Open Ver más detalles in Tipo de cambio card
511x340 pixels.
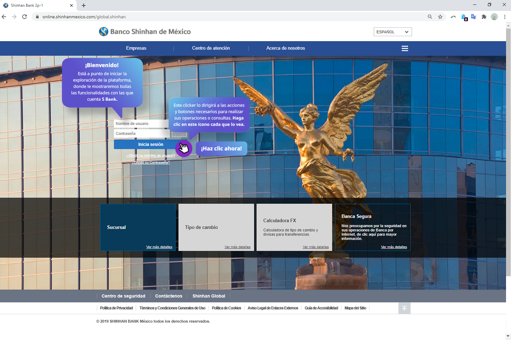(x=237, y=247)
